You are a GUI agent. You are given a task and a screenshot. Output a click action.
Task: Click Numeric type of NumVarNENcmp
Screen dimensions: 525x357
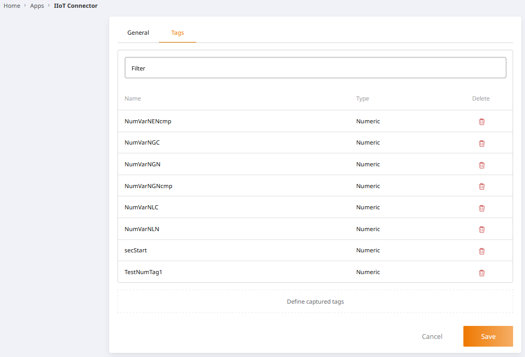[368, 121]
